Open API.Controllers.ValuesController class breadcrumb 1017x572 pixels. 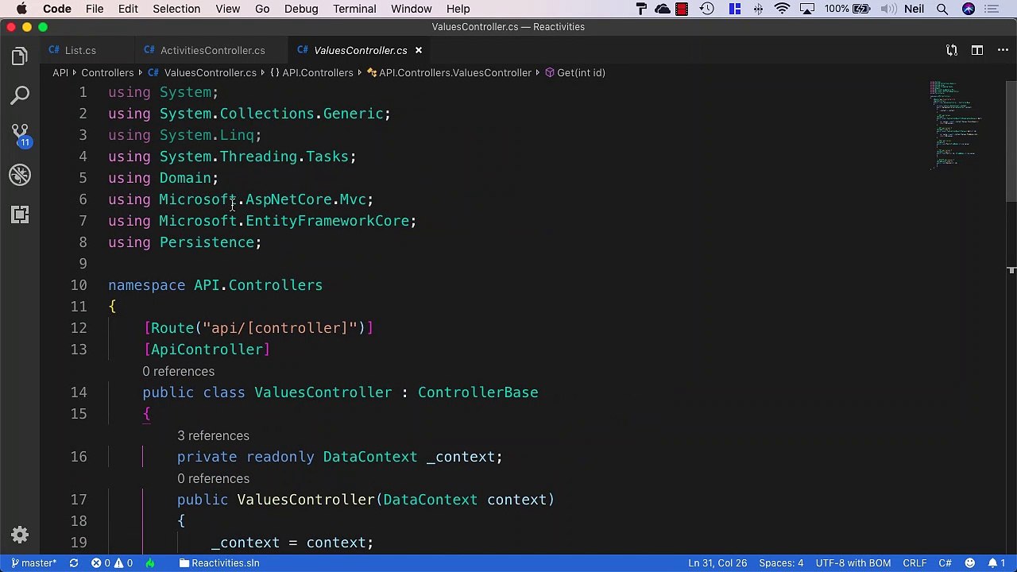[x=449, y=72]
